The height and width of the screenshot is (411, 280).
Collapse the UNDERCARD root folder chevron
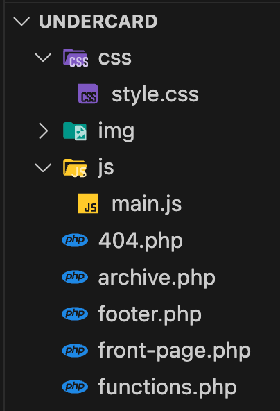[21, 22]
